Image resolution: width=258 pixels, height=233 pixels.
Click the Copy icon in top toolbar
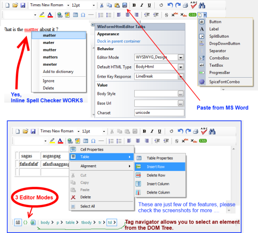click(x=109, y=5)
